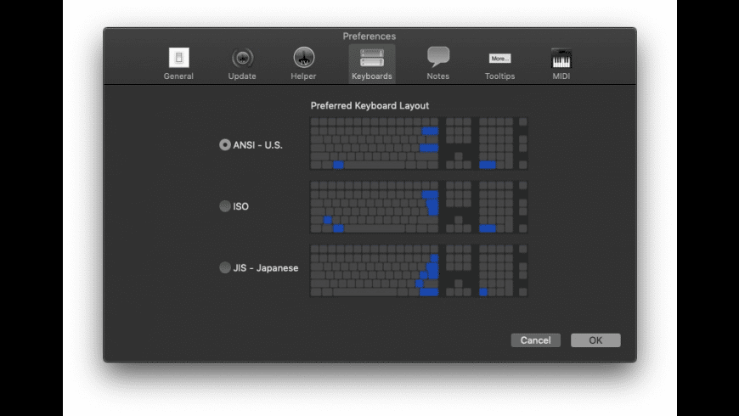Screen dimensions: 739x416
Task: Click the ANSI keyboard layout diagram
Action: 419,143
